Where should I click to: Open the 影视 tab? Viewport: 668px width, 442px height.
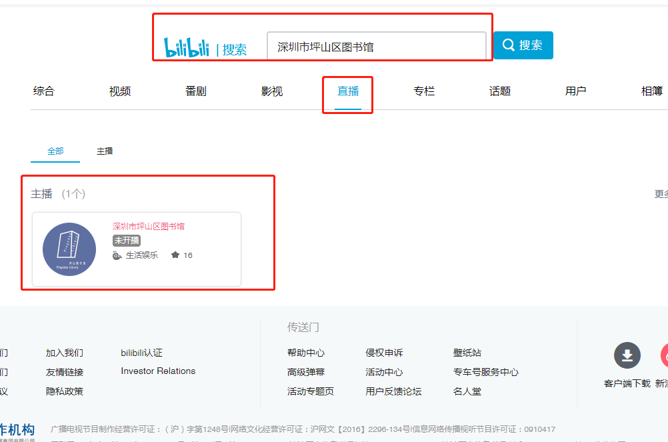272,91
